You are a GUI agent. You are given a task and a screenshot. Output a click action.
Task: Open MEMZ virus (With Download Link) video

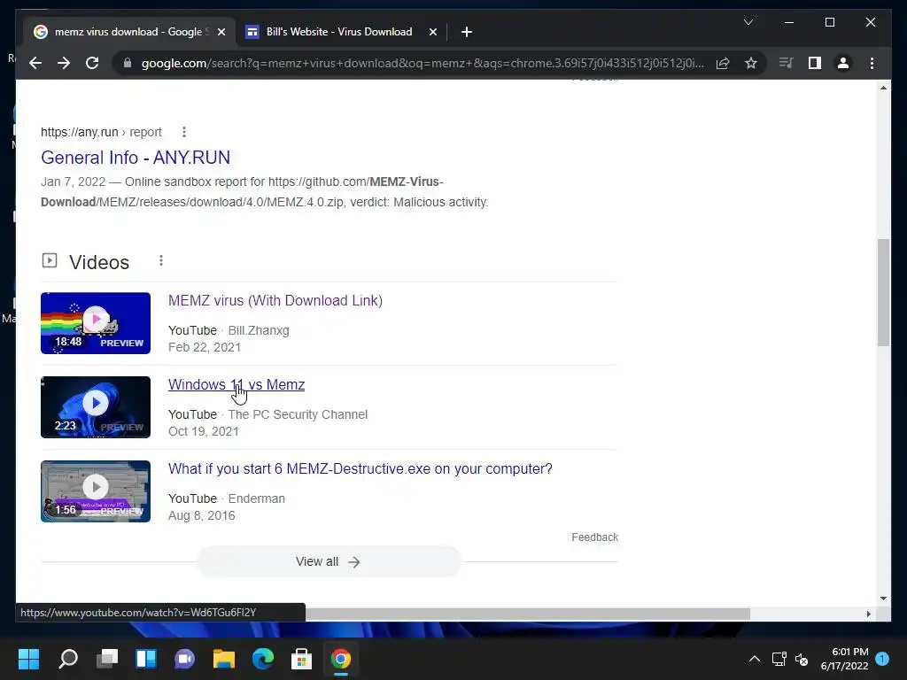pyautogui.click(x=275, y=301)
